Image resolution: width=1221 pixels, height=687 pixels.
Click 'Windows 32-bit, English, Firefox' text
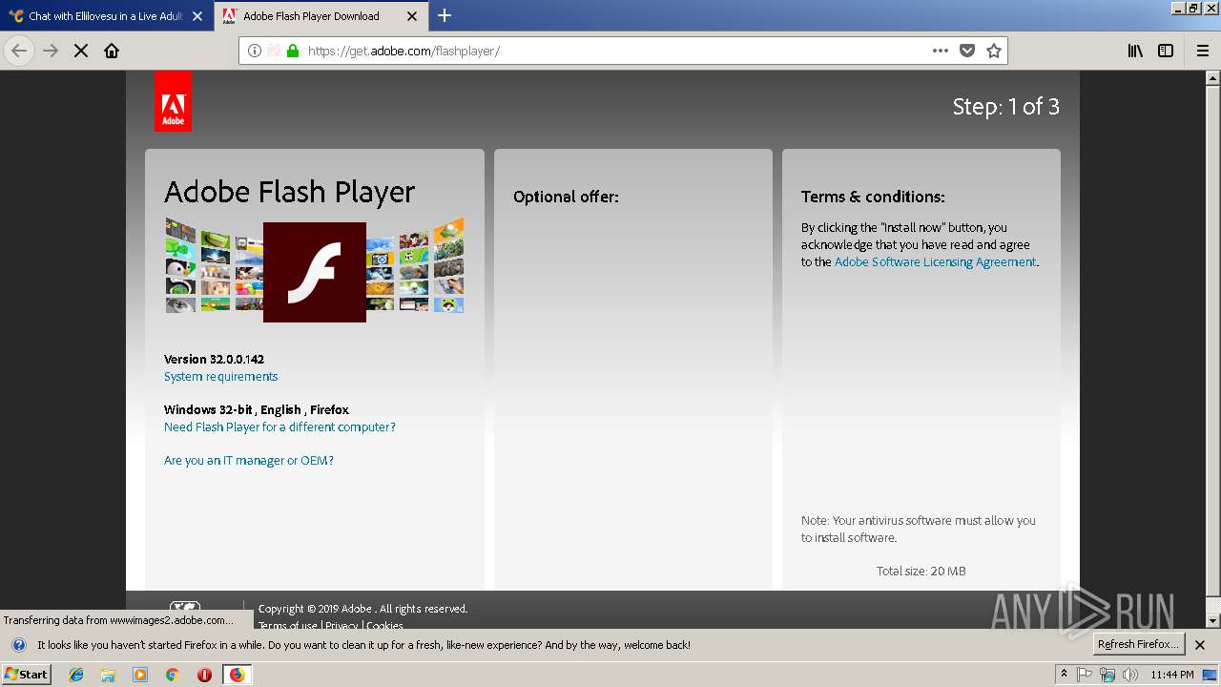click(x=257, y=409)
